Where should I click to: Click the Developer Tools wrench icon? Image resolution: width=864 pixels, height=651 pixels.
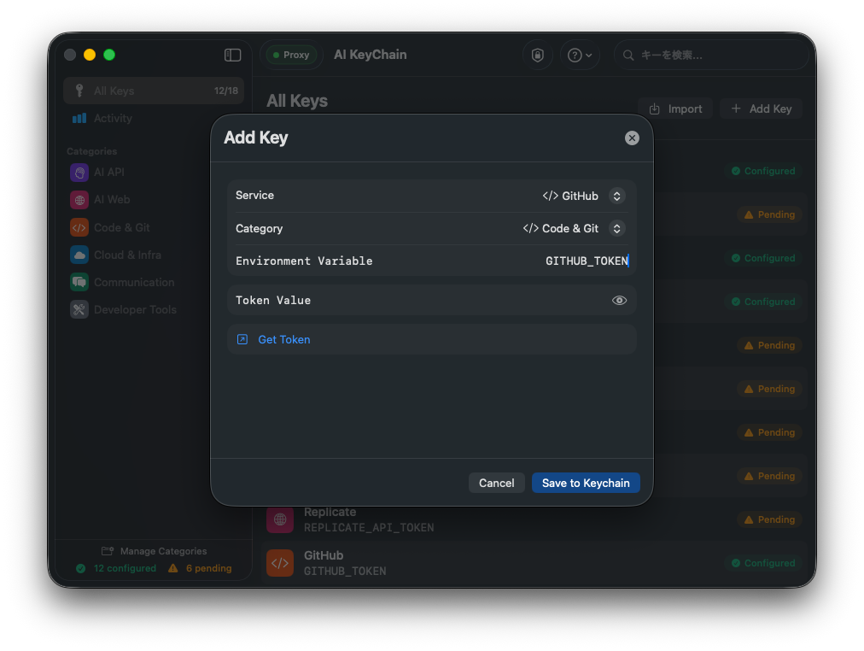[79, 310]
